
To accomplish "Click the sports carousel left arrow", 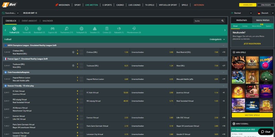I will pyautogui.click(x=5, y=30).
